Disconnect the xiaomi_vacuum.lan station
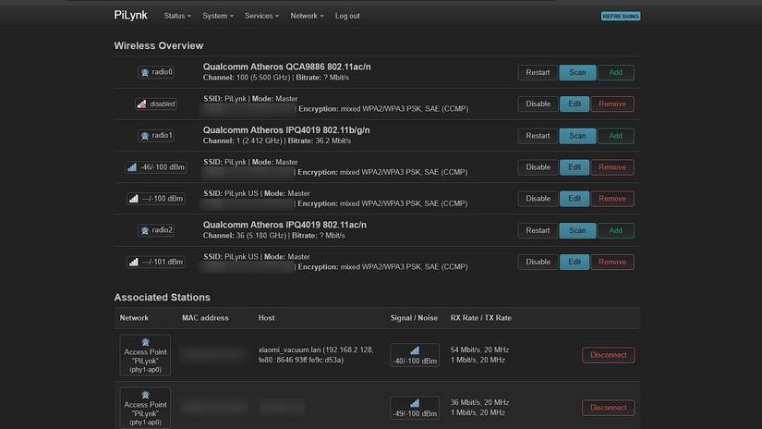This screenshot has width=762, height=429. click(x=609, y=355)
